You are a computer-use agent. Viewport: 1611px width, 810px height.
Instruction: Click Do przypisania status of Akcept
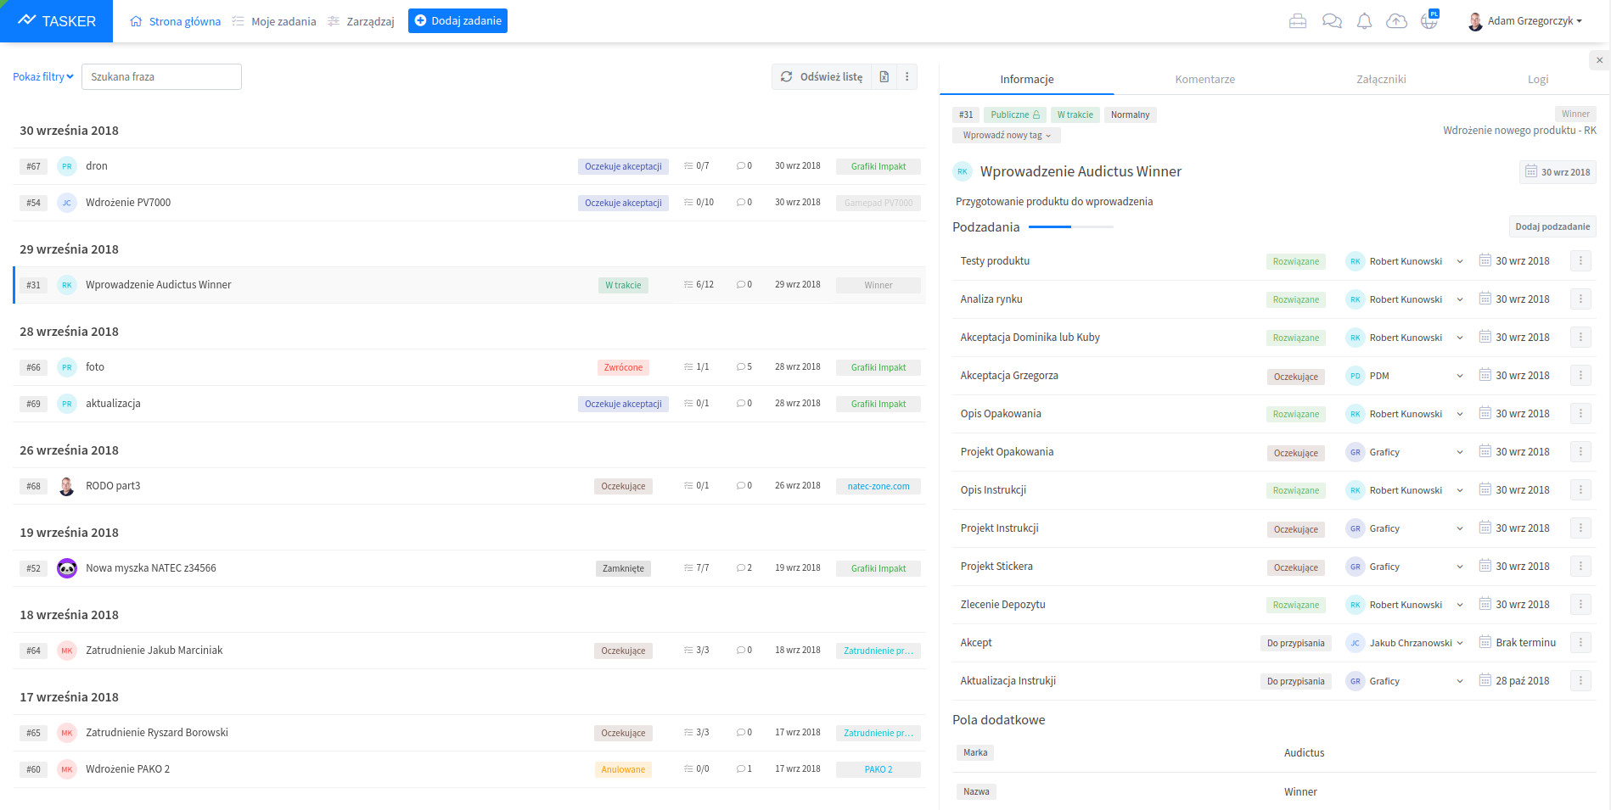[1295, 644]
